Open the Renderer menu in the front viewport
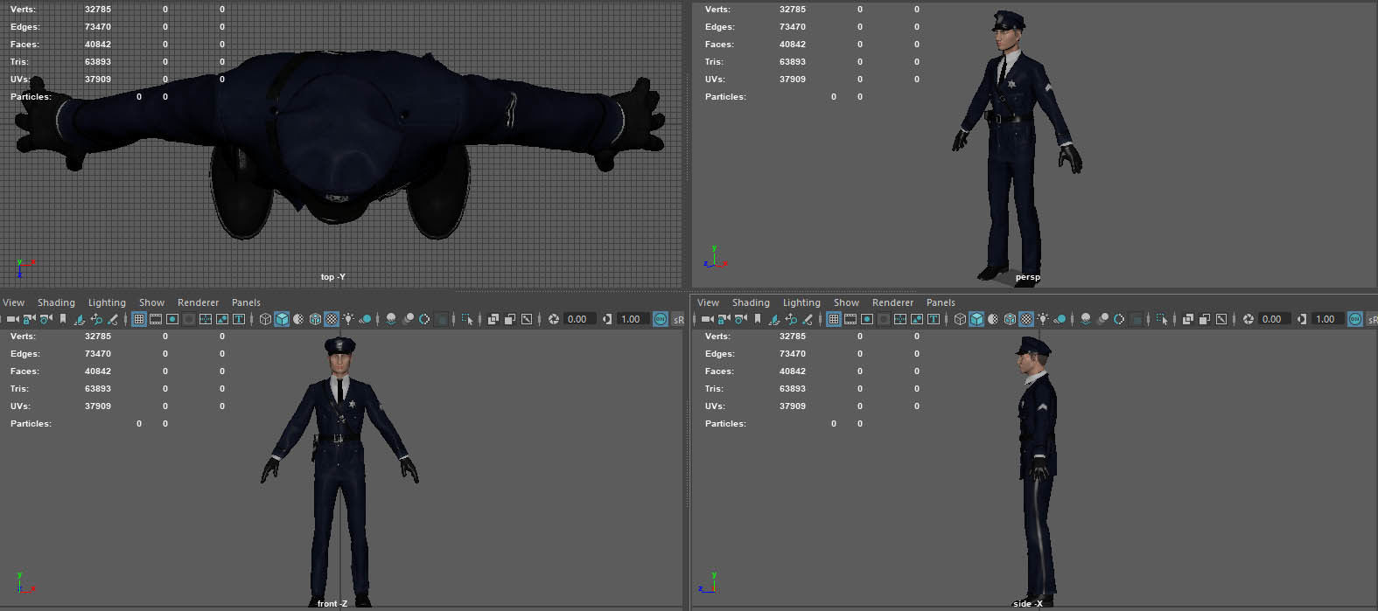 pyautogui.click(x=198, y=302)
